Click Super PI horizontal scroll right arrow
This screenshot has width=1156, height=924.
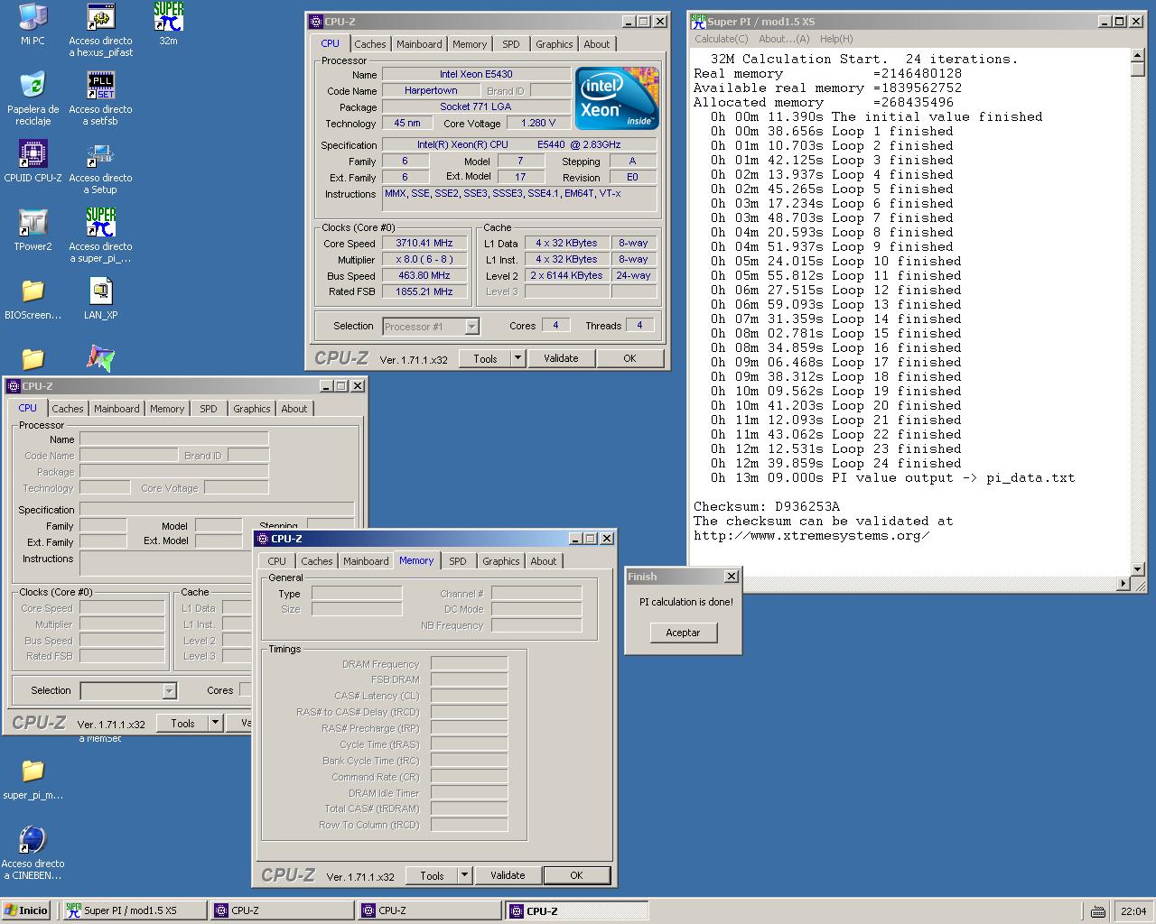coord(1123,583)
